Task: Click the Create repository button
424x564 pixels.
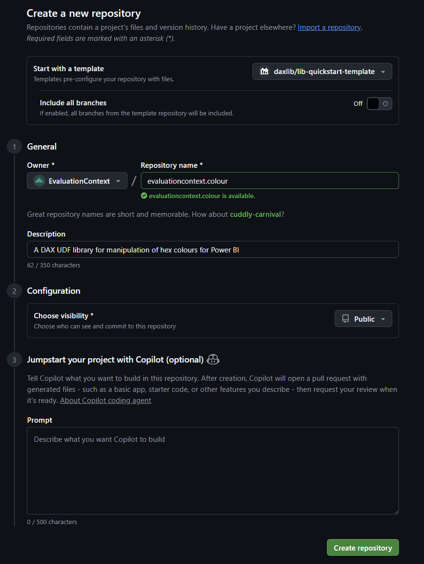Action: point(362,548)
